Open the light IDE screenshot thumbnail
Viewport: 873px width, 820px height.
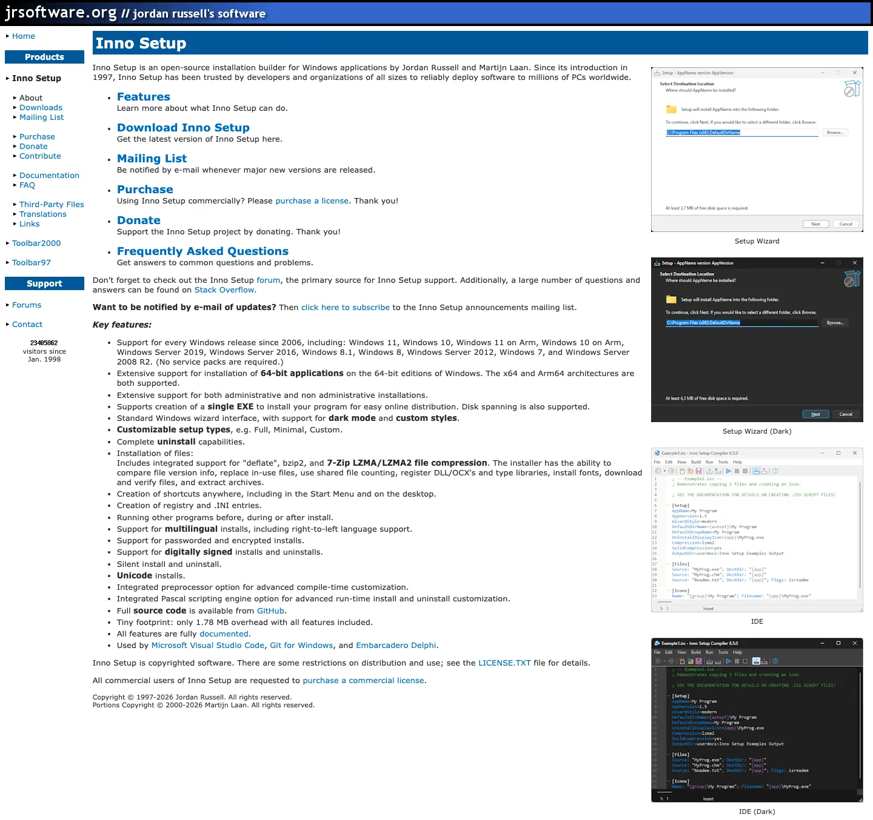(757, 530)
